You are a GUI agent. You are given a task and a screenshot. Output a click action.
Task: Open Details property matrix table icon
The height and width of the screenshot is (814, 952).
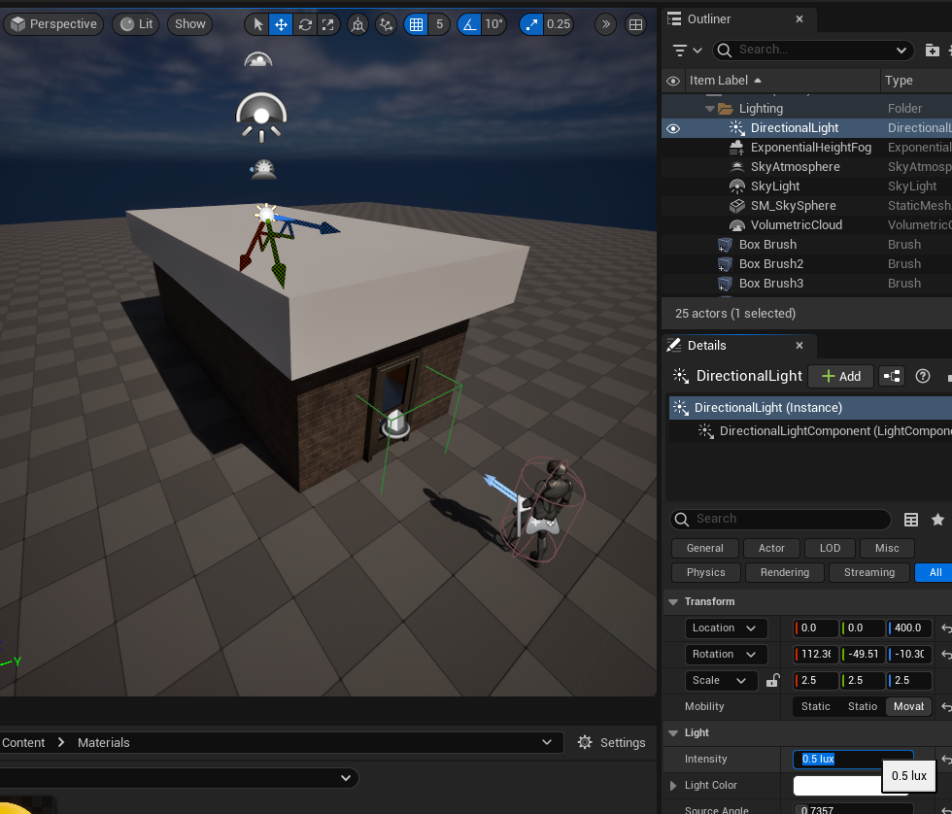click(911, 520)
